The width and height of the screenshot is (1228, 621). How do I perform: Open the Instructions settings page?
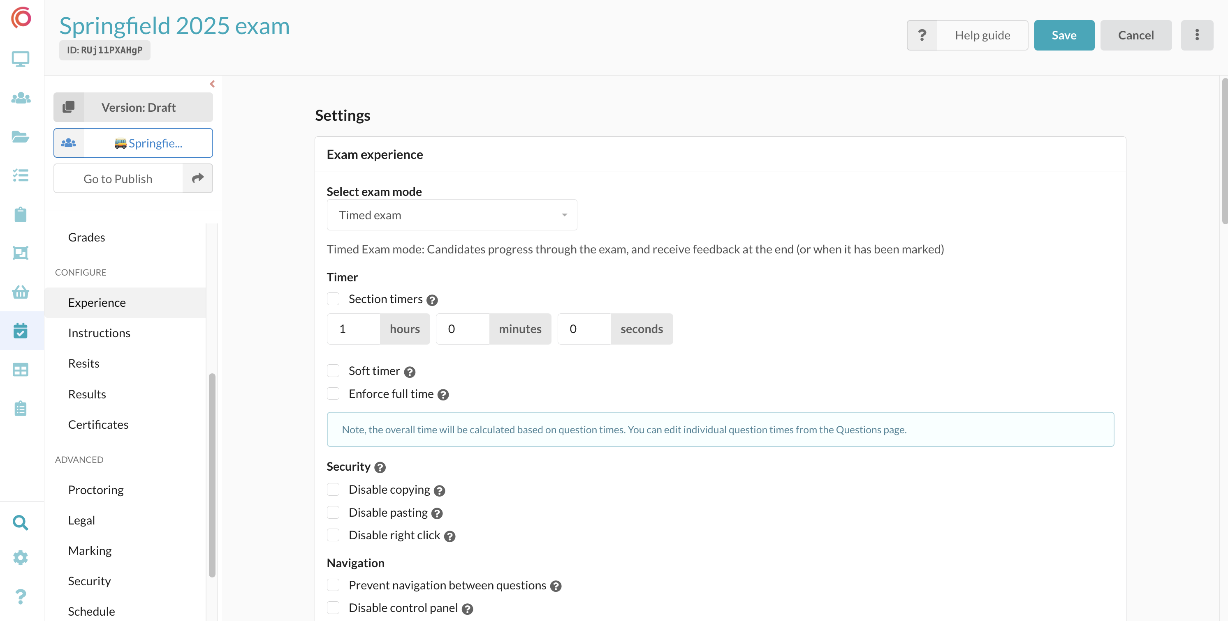click(99, 333)
